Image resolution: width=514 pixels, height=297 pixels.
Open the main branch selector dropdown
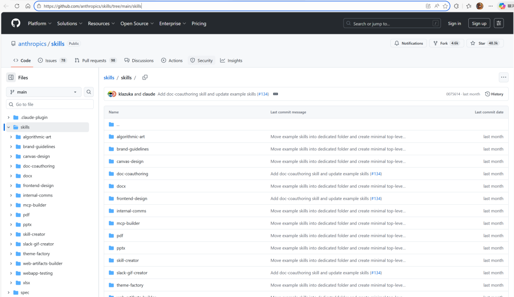(44, 92)
